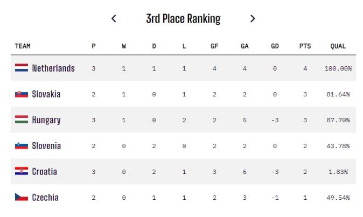Select Slovenia's 43.78% qualification value
363x217 pixels.
click(338, 146)
